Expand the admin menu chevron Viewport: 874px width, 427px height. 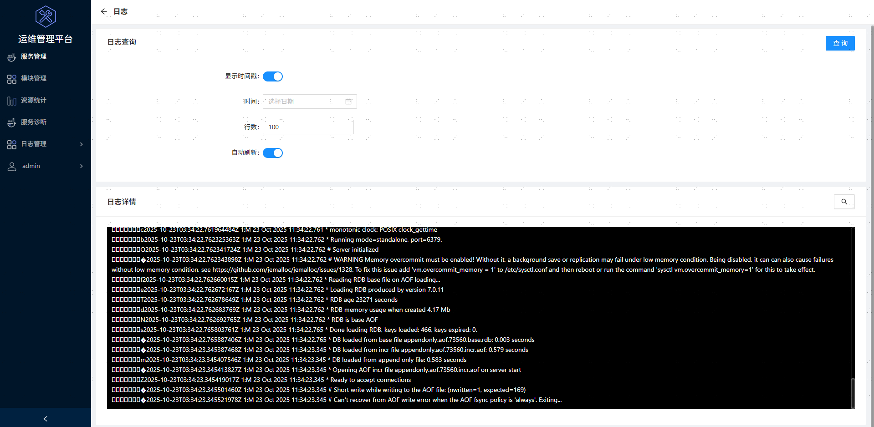coord(82,166)
